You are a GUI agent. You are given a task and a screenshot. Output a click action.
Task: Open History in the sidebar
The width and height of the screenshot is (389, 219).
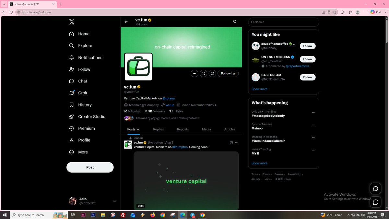coord(80,105)
